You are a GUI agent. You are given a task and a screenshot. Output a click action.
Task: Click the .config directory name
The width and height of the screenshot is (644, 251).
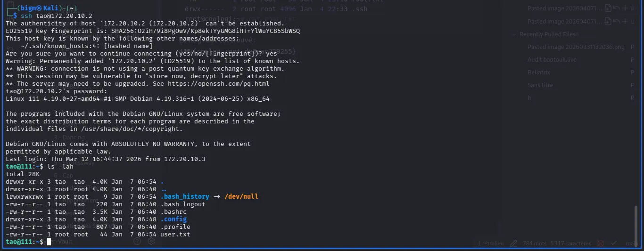point(173,219)
